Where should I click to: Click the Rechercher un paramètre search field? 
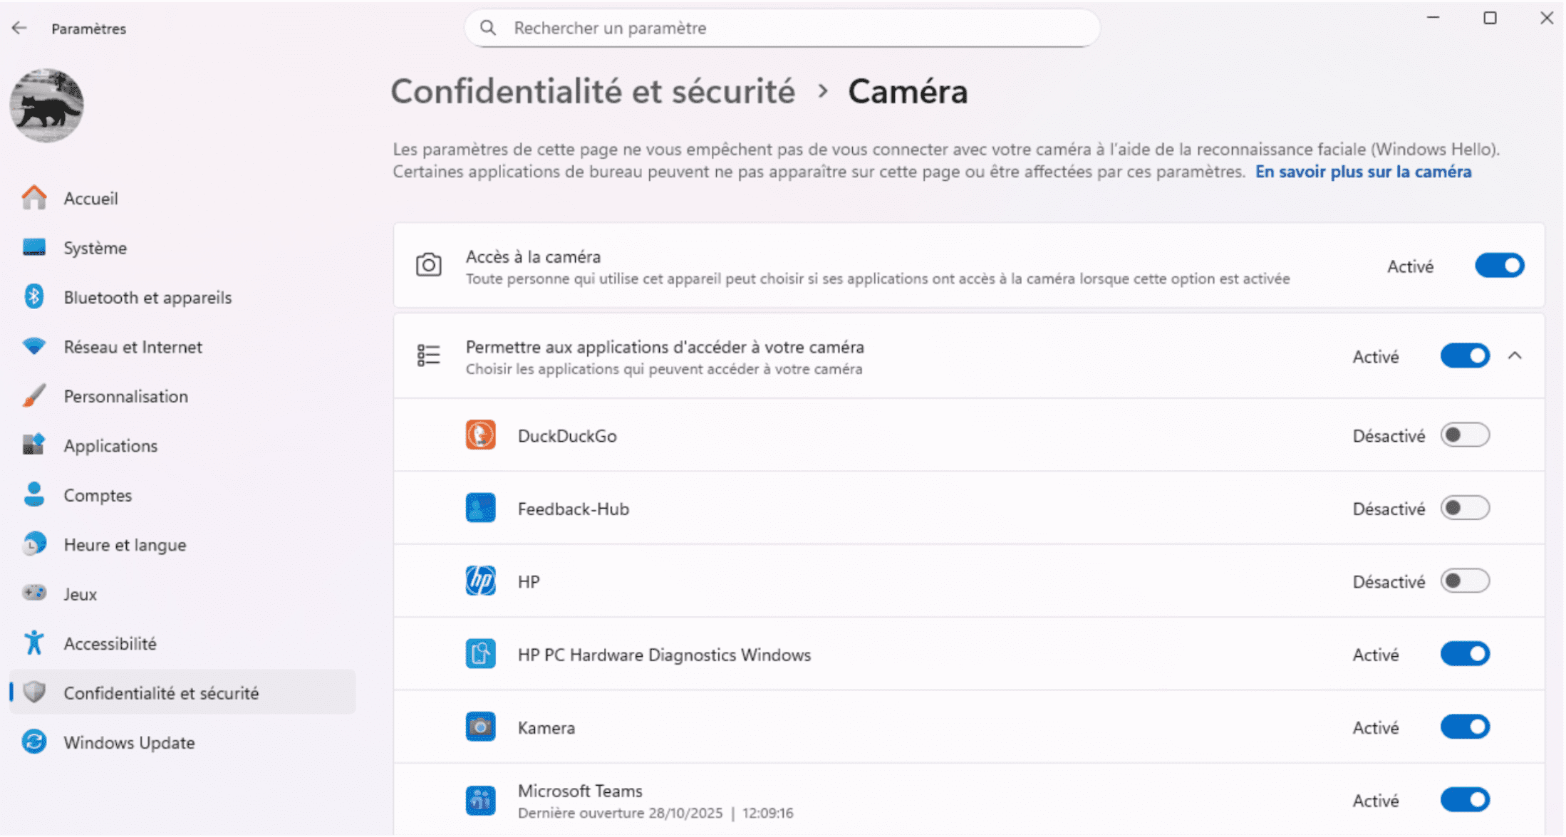tap(784, 28)
